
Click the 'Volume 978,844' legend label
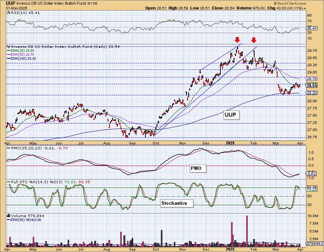[x=27, y=216]
